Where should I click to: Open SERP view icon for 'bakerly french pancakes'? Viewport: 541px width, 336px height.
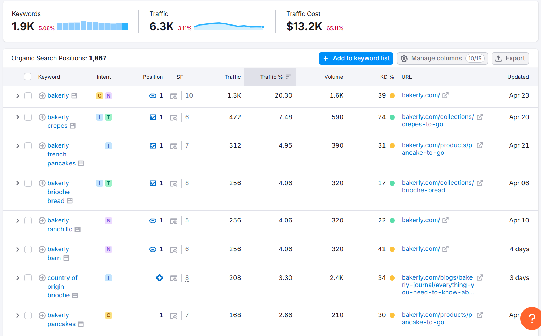173,146
